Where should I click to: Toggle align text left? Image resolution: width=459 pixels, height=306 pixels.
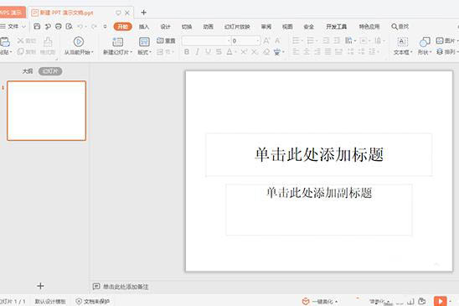tap(296, 52)
